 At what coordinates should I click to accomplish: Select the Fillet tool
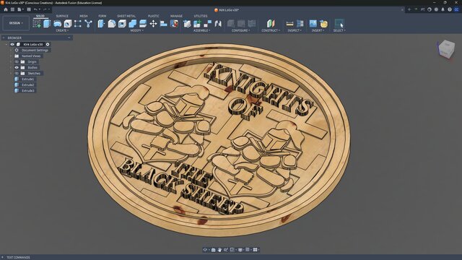click(112, 24)
